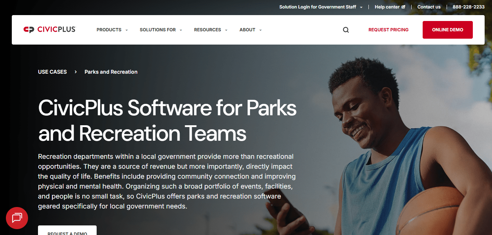Expand the Resources menu chevron
The image size is (492, 235).
click(x=226, y=30)
